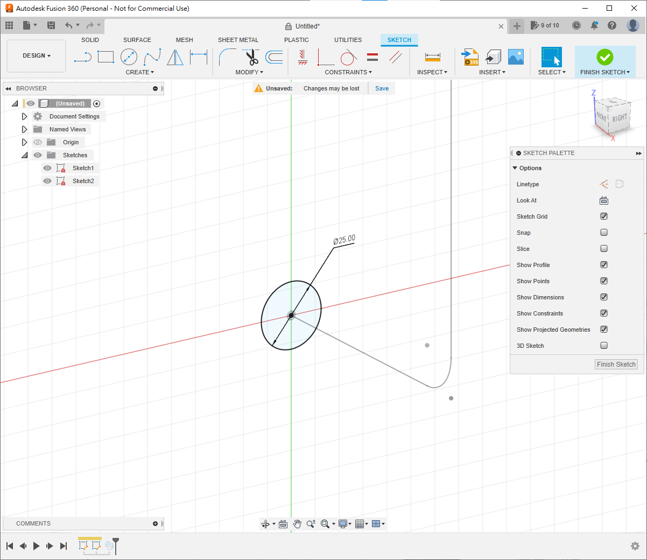647x560 pixels.
Task: Click the Sketch Dimension tool icon
Action: coord(199,57)
